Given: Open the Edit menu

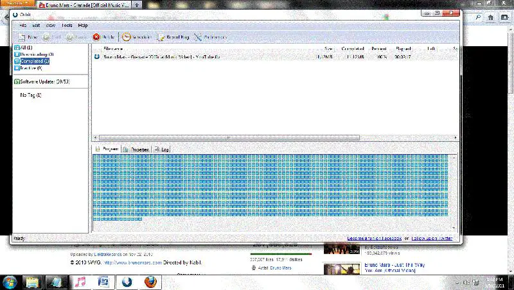Looking at the screenshot, I should [x=36, y=25].
